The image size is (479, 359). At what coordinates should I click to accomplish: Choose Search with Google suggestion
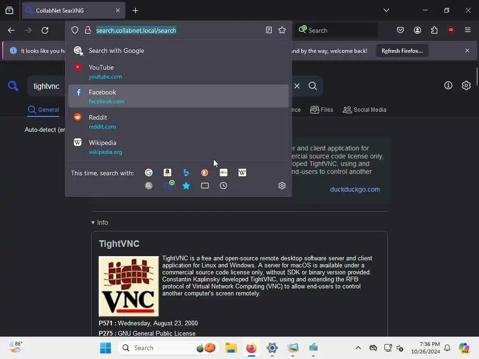(178, 50)
